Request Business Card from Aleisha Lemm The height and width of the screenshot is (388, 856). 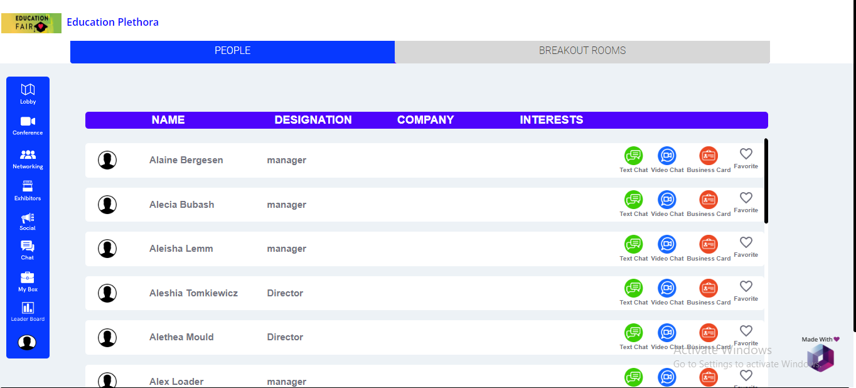pyautogui.click(x=709, y=244)
